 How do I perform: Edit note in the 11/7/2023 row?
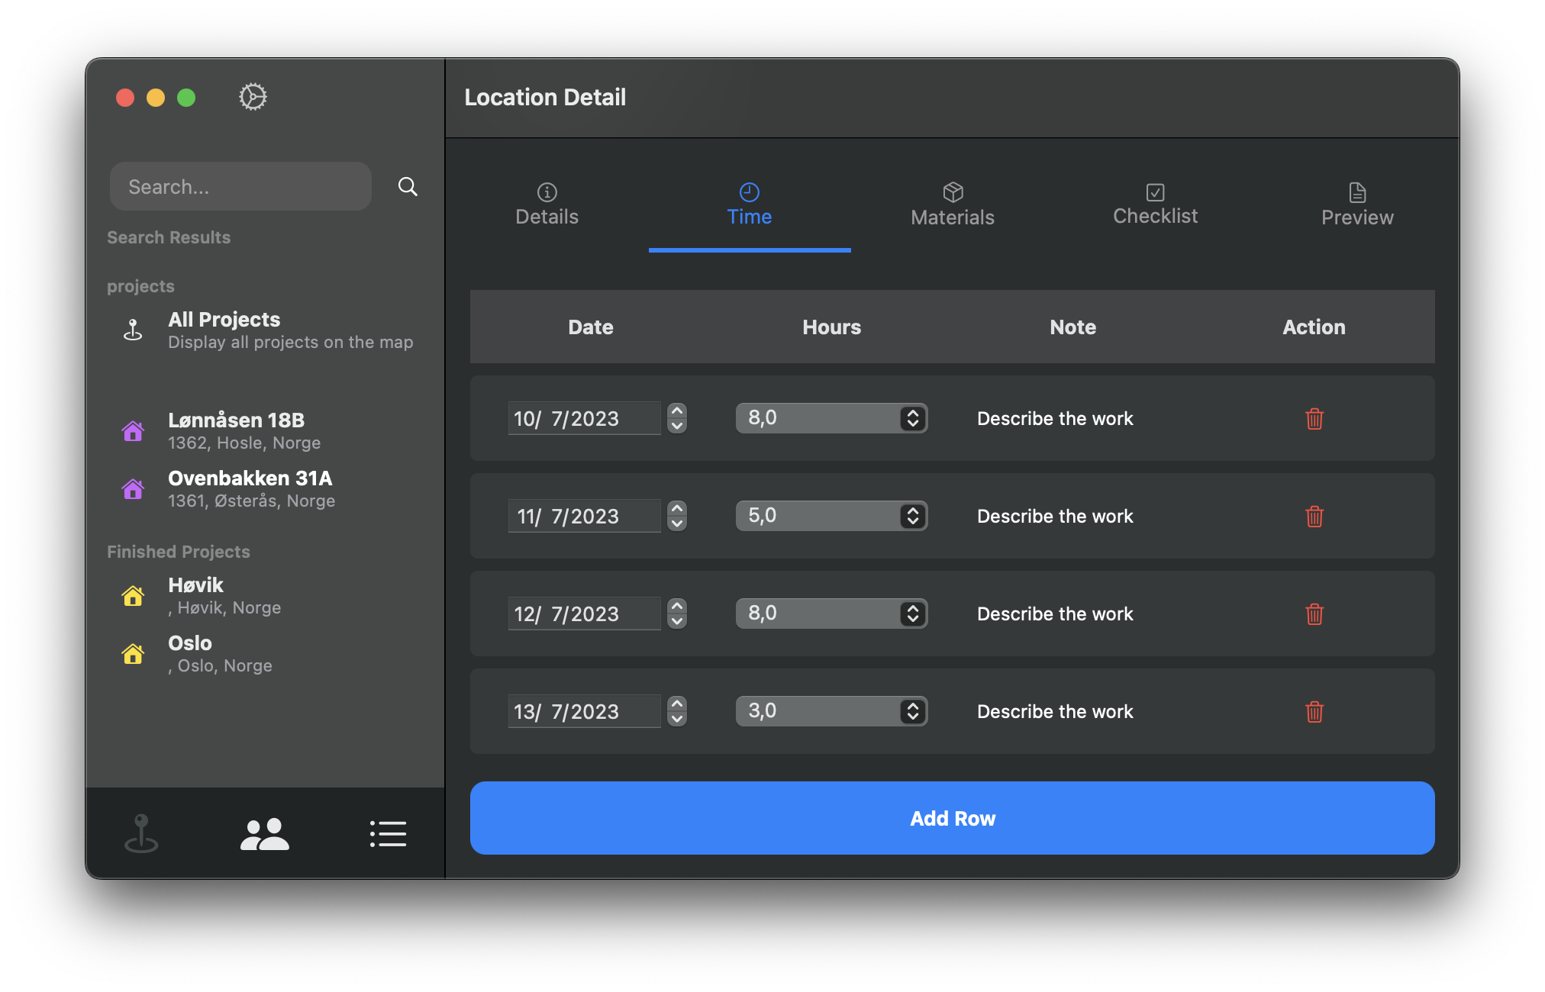[x=1055, y=516]
